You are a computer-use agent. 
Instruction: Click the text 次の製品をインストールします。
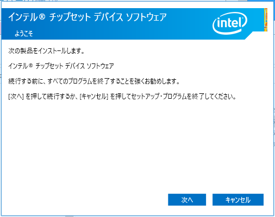pyautogui.click(x=46, y=51)
